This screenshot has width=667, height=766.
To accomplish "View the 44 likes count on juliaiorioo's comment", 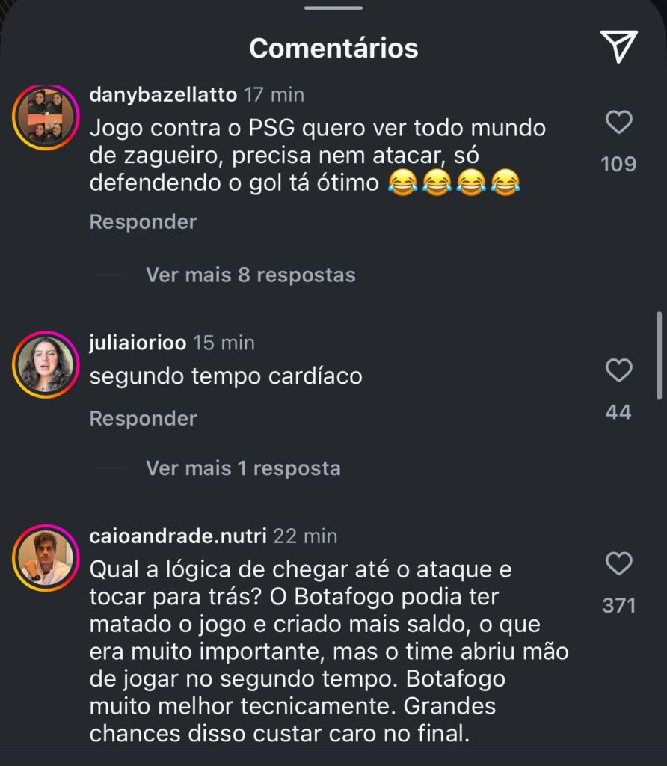I will [618, 412].
